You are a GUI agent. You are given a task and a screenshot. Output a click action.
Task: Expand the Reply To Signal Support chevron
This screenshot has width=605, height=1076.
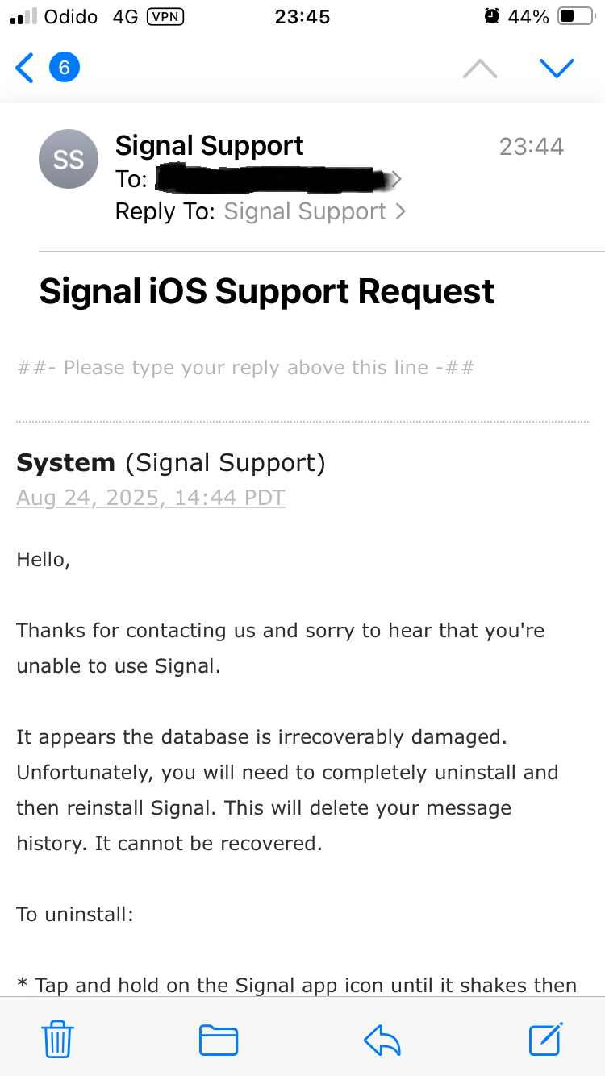pos(400,211)
